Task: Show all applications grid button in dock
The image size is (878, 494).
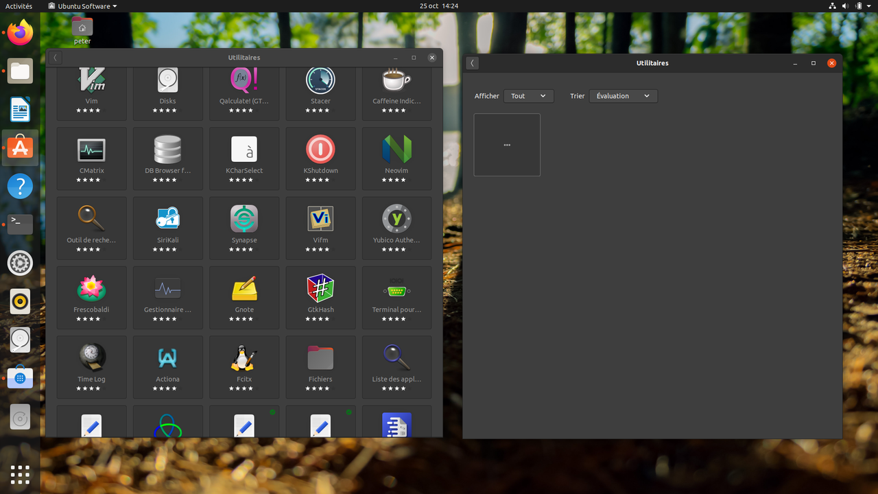Action: [20, 474]
